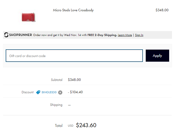Remove the SINGLES30 discount code
This screenshot has width=181, height=139.
click(60, 92)
